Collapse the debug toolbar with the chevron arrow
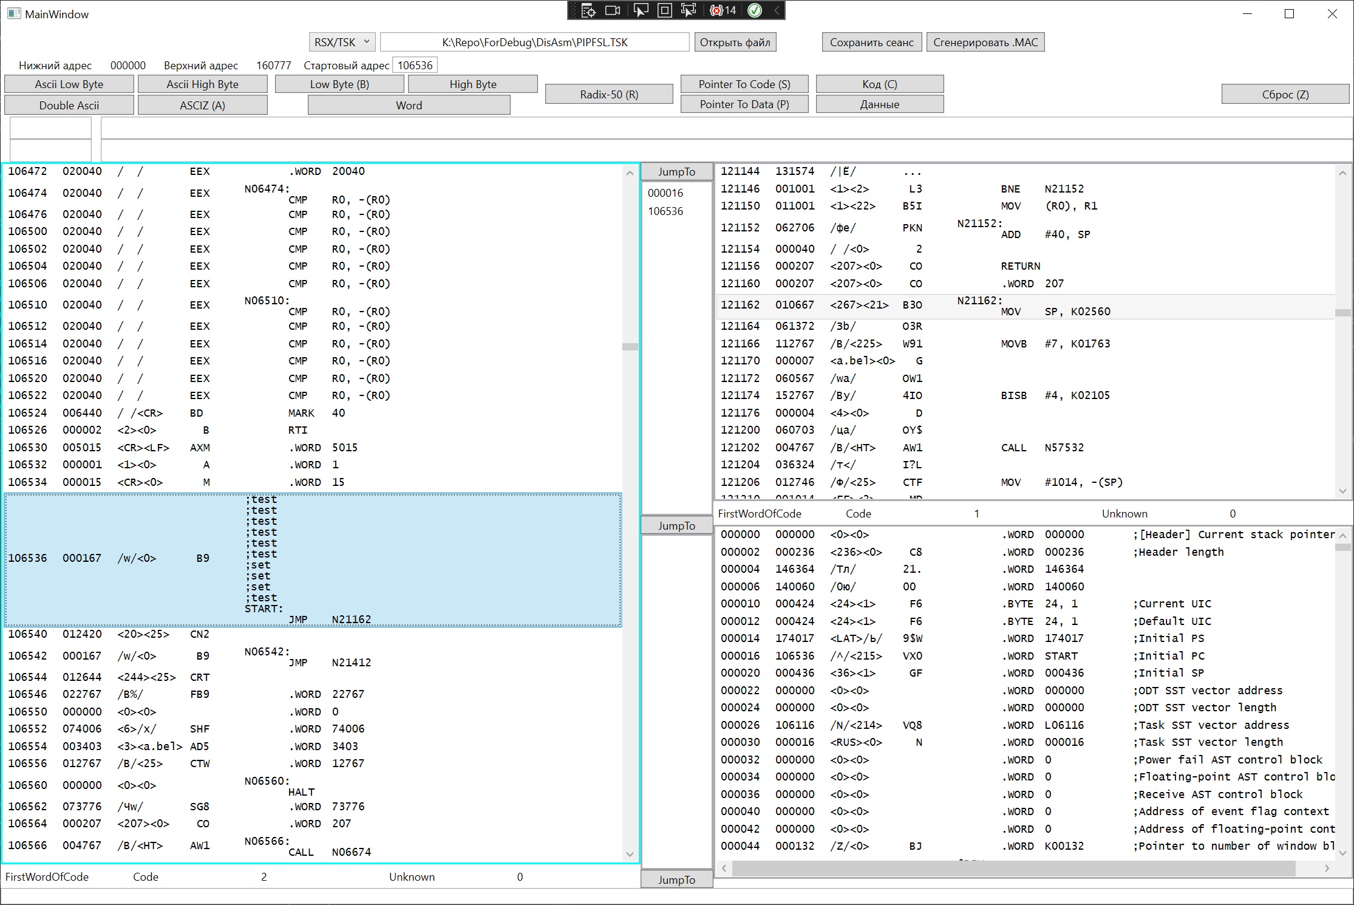The height and width of the screenshot is (905, 1354). [x=777, y=10]
